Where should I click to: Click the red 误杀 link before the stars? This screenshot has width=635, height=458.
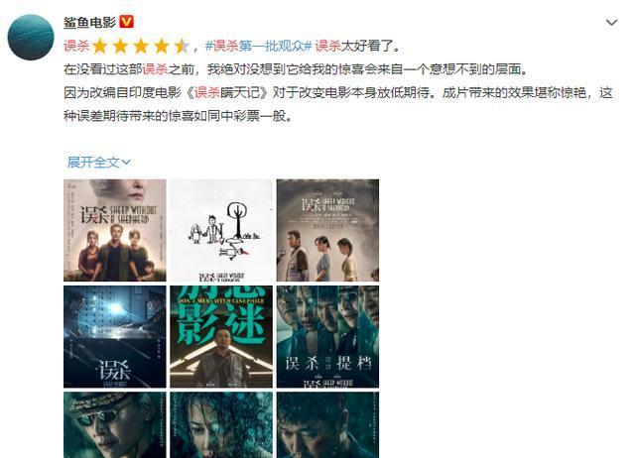coord(76,46)
